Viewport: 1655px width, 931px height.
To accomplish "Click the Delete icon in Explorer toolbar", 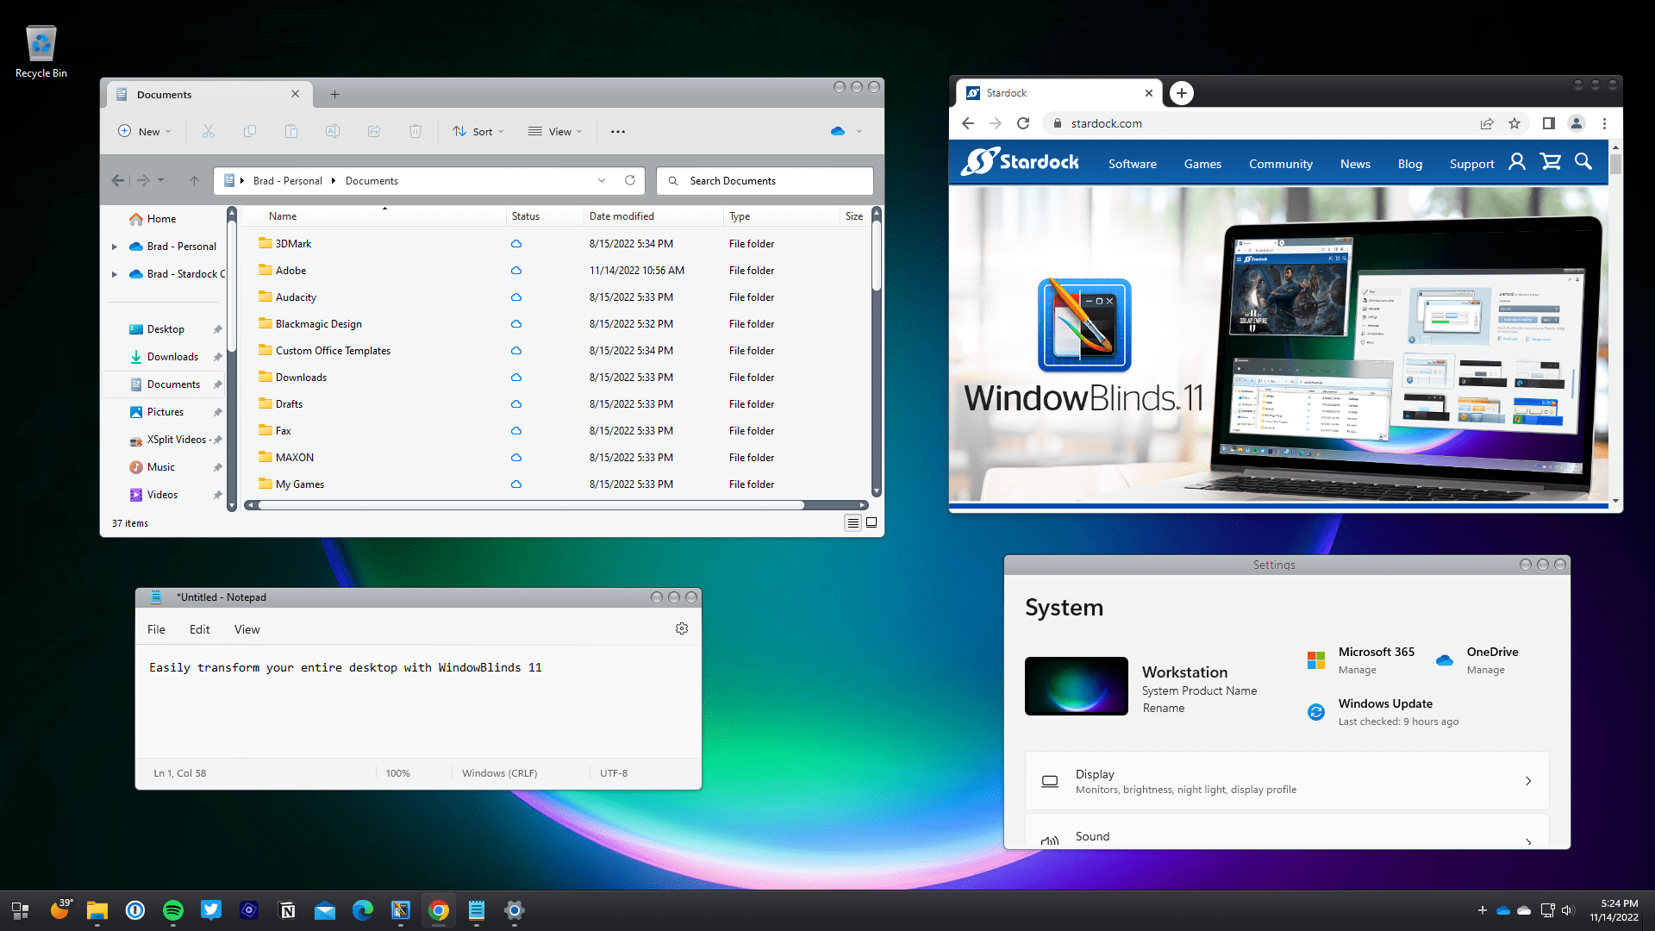I will [x=415, y=131].
